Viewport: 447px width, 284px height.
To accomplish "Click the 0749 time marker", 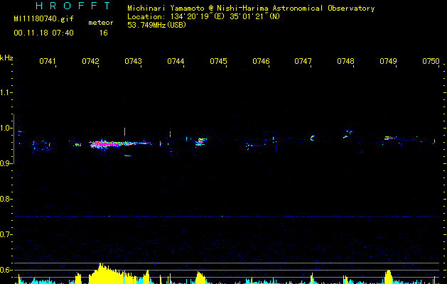I will pyautogui.click(x=388, y=61).
